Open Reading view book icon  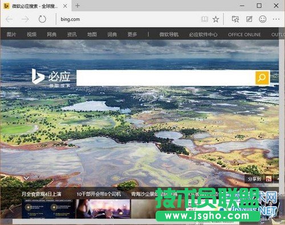pyautogui.click(x=205, y=19)
